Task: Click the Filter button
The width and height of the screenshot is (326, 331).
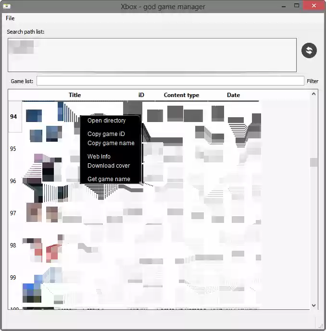Action: click(313, 81)
